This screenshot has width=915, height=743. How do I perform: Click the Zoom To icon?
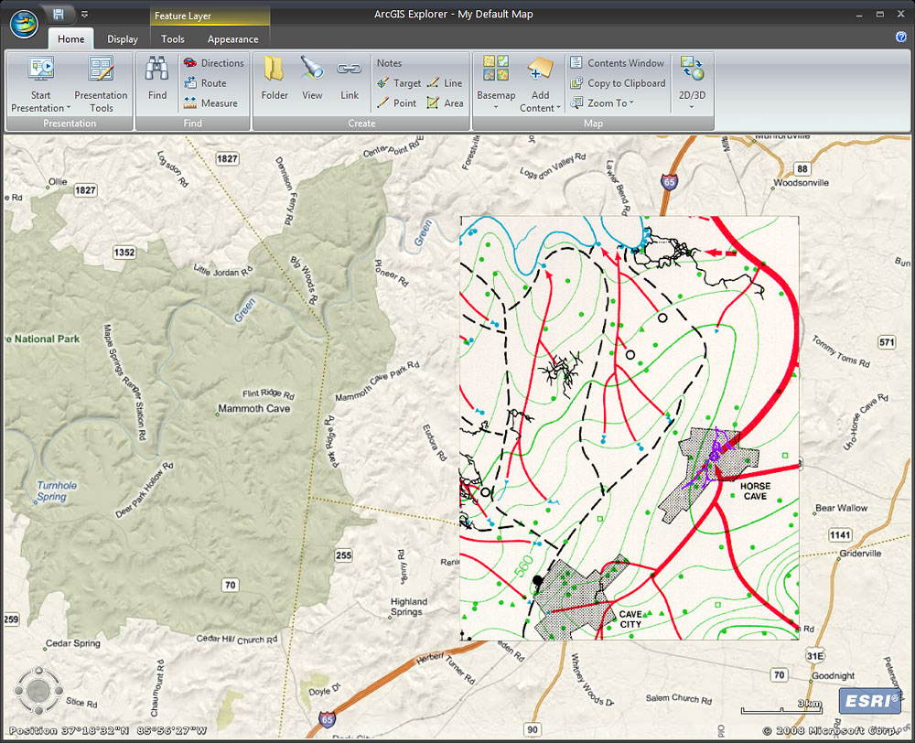pos(576,102)
